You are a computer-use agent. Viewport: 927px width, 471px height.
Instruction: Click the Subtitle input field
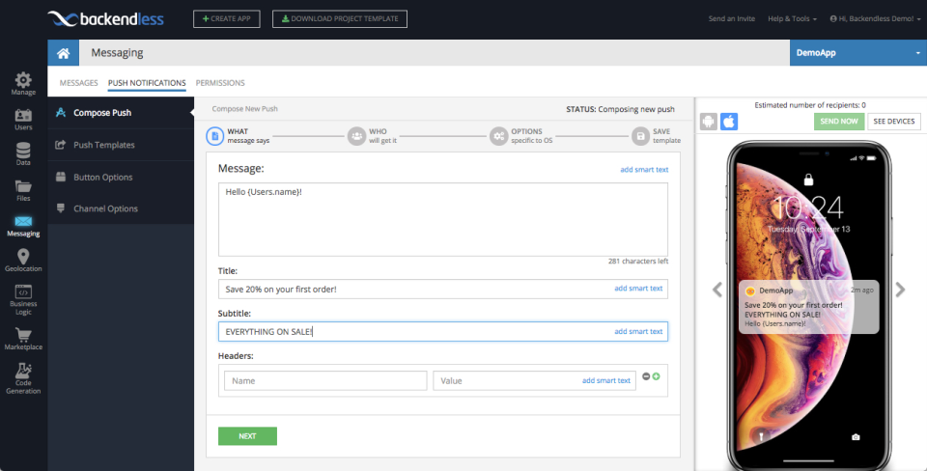[x=443, y=331]
